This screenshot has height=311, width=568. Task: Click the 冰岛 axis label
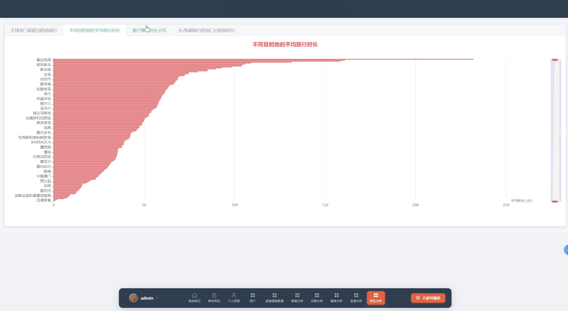47,75
